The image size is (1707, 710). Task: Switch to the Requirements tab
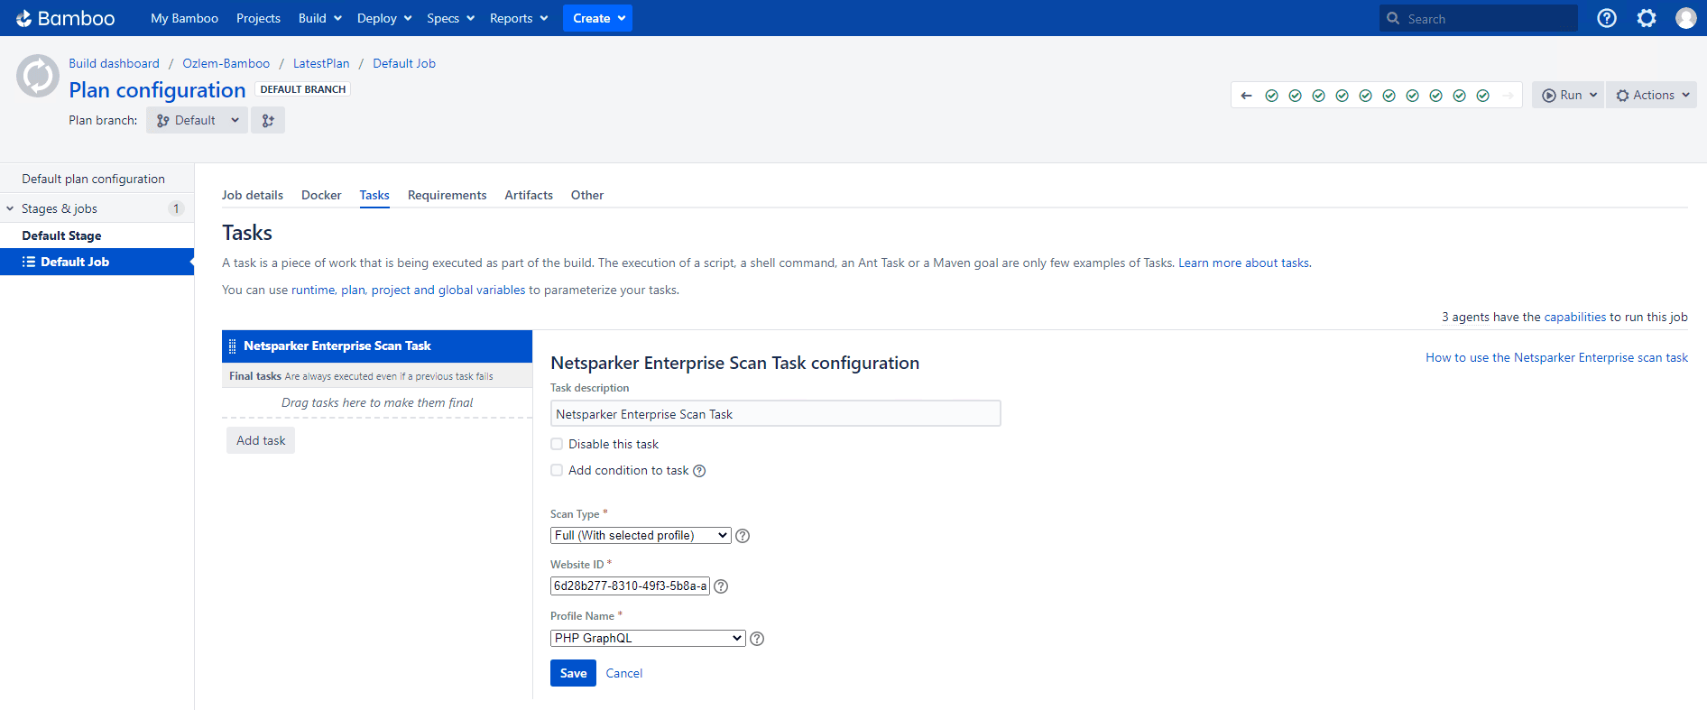[x=447, y=195]
